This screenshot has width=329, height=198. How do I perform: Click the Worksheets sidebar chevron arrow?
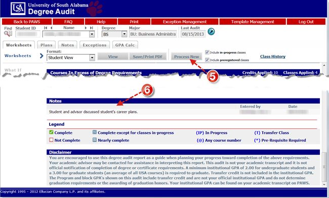(x=42, y=56)
